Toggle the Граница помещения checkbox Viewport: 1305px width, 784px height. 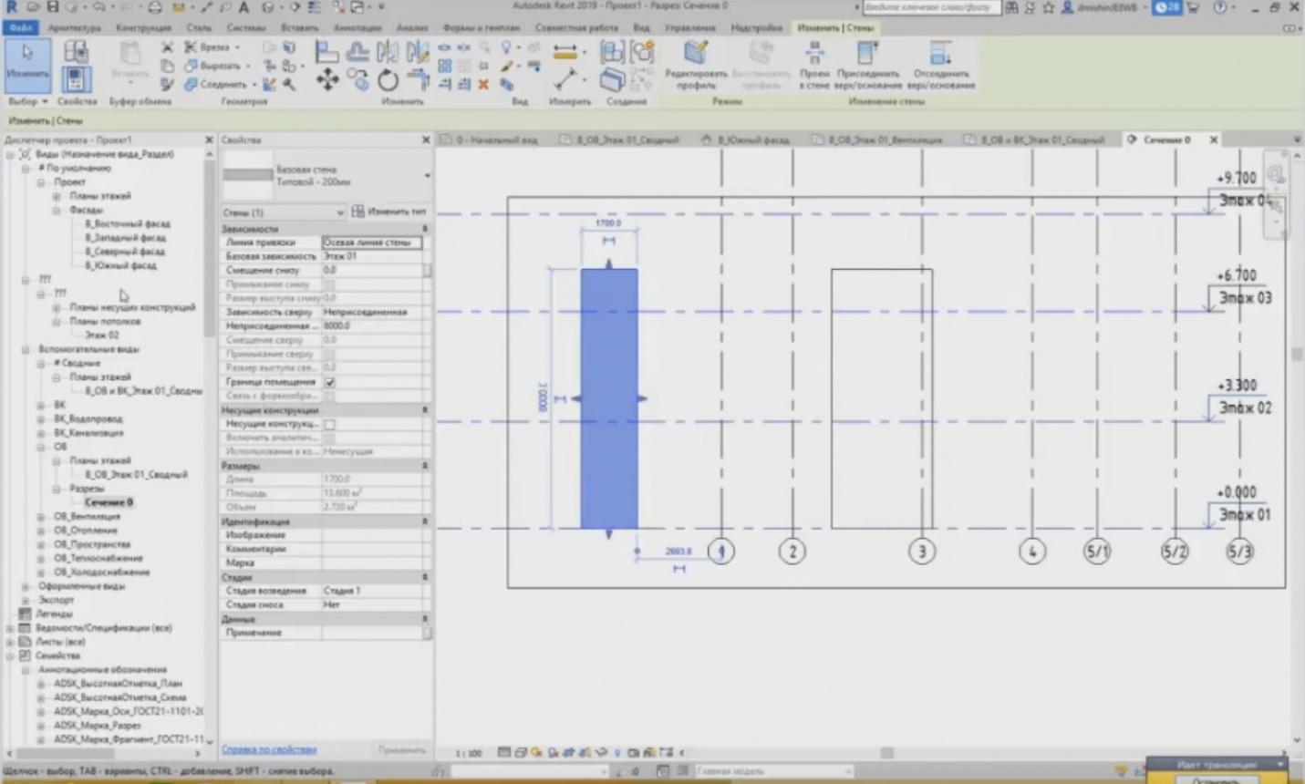pos(330,382)
